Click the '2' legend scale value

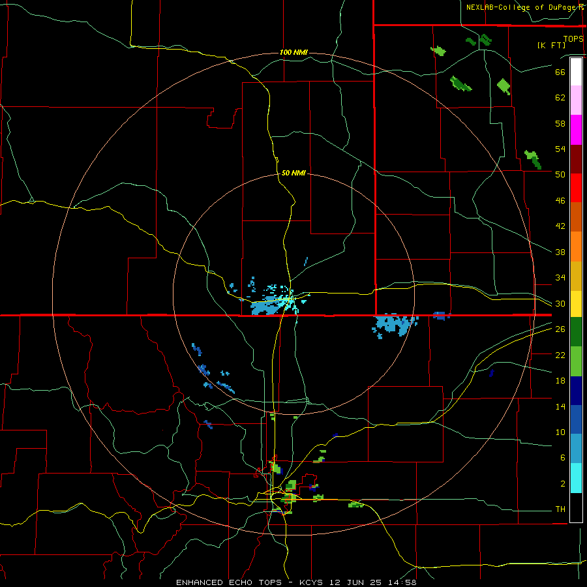[563, 484]
